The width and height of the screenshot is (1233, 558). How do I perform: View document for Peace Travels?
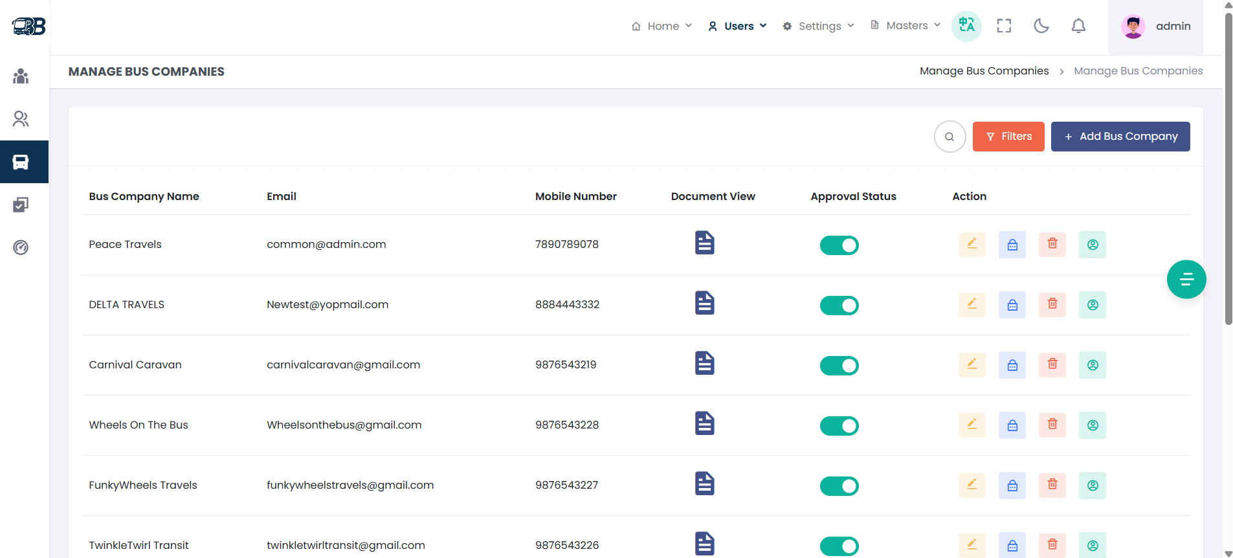click(x=704, y=243)
